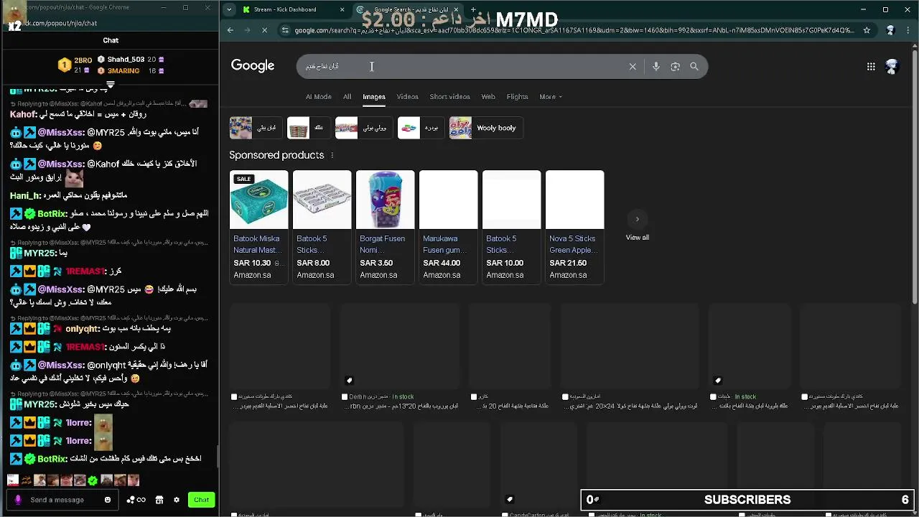The image size is (919, 517).
Task: Go to the Google logo homepage
Action: point(253,66)
